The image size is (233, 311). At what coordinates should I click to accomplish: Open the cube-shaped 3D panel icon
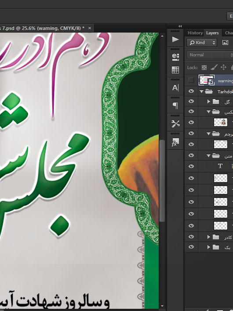pyautogui.click(x=175, y=57)
